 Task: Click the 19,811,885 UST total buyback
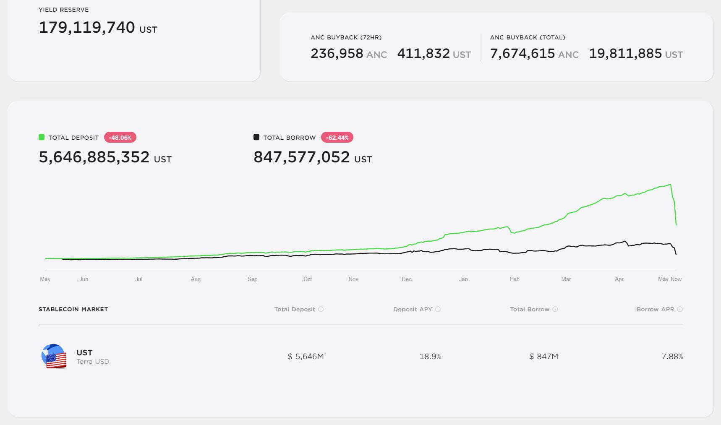[636, 54]
